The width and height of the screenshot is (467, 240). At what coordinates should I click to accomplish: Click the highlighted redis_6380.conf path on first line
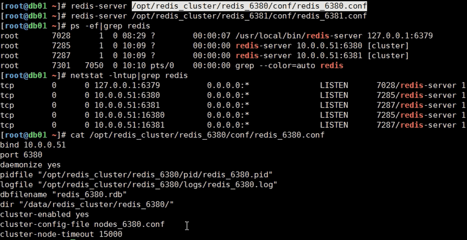(249, 6)
